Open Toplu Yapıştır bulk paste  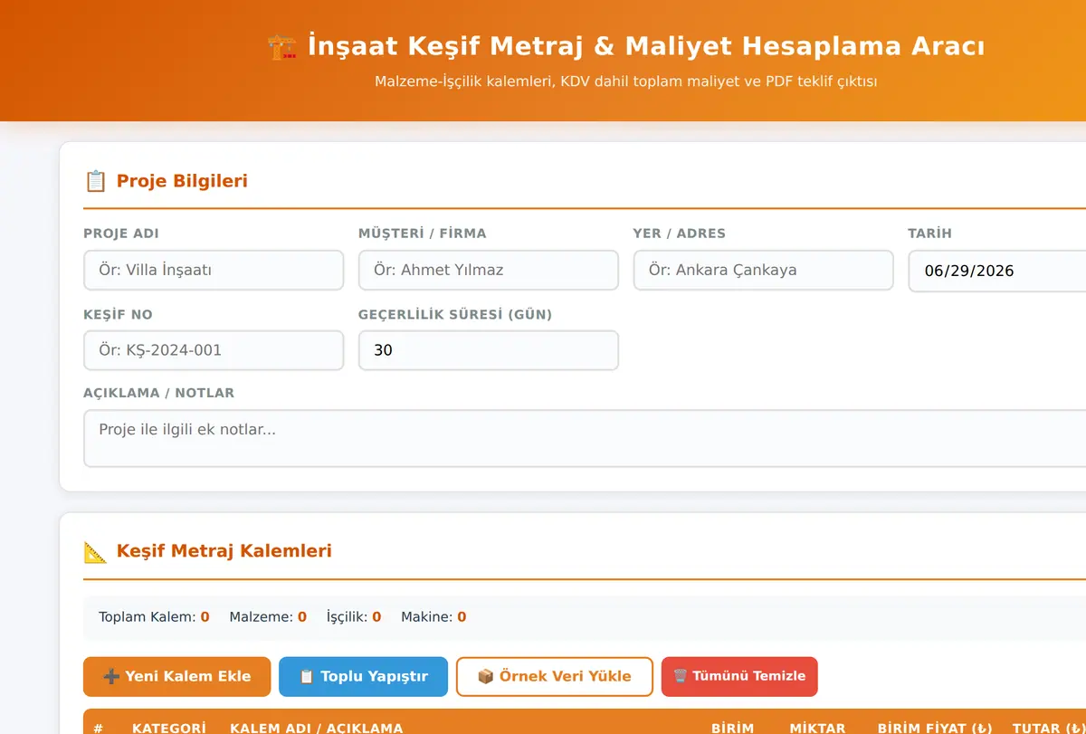(363, 676)
